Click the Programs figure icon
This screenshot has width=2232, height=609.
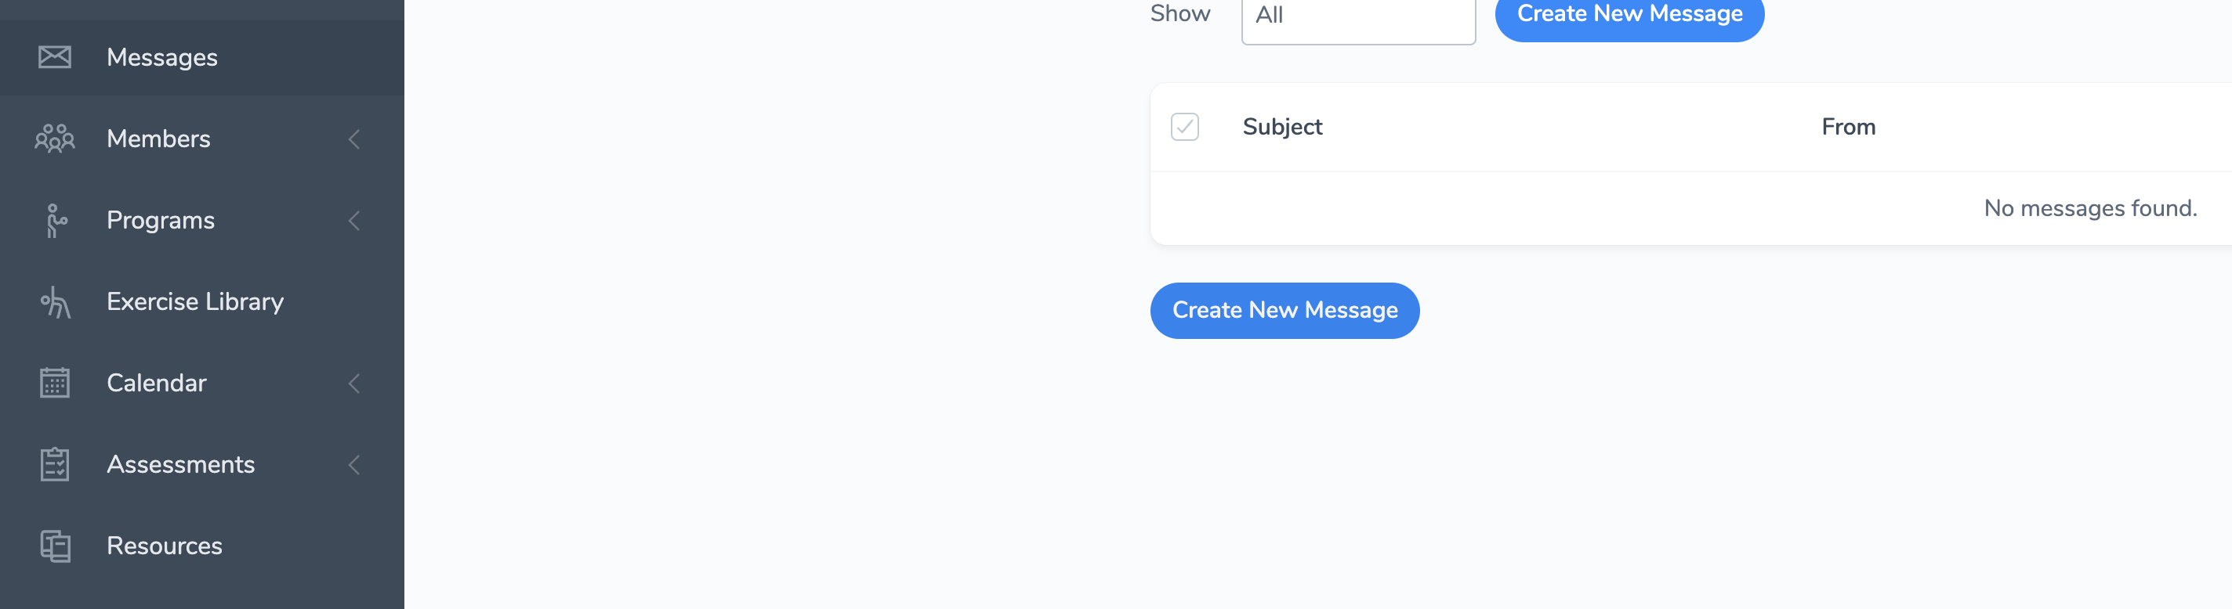[x=56, y=221]
